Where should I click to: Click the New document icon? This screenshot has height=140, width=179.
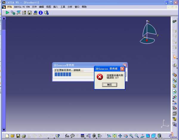tap(7, 136)
